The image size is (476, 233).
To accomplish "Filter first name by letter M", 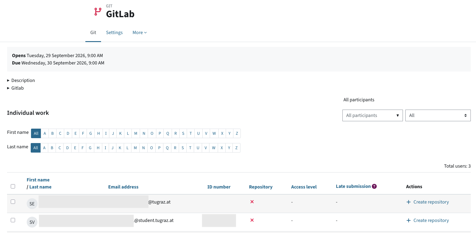I will coord(136,133).
